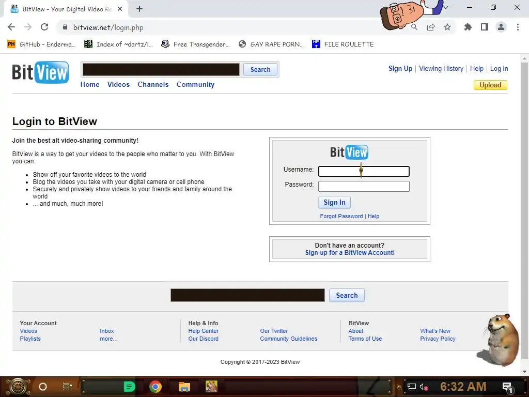Open the Videos nav item

pyautogui.click(x=118, y=84)
